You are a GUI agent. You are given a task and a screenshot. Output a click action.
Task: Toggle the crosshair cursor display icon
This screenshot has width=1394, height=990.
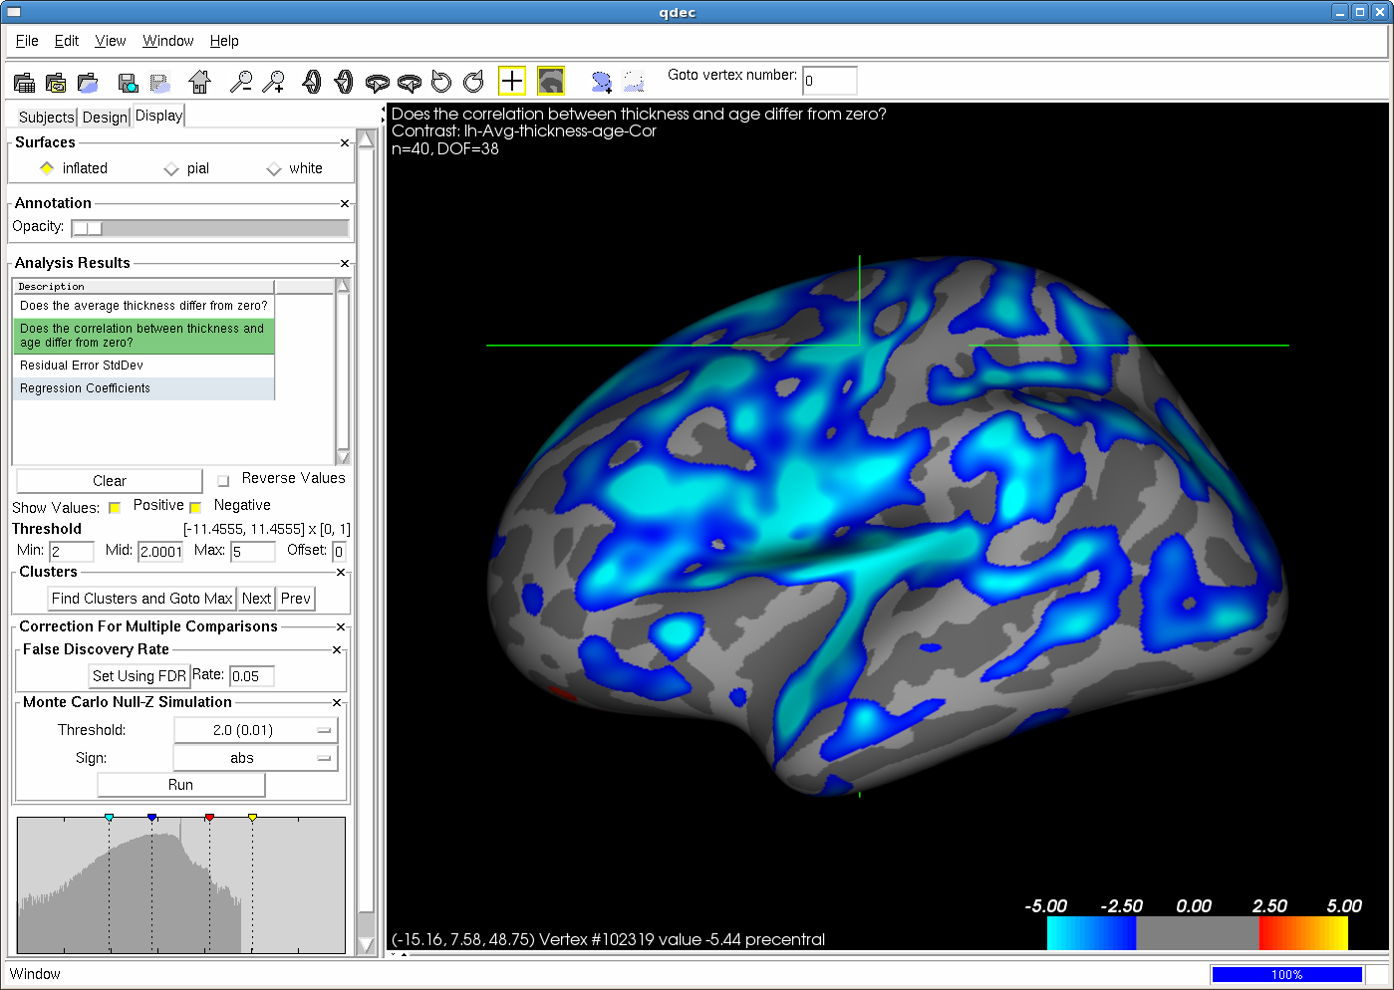pos(511,81)
